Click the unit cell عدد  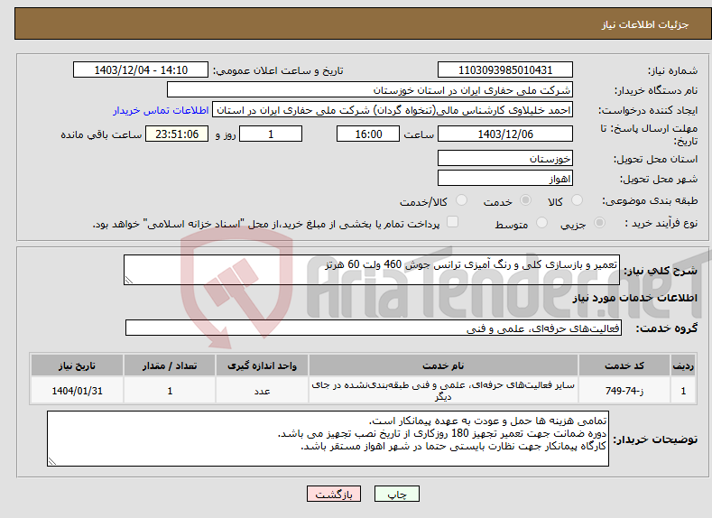[262, 391]
